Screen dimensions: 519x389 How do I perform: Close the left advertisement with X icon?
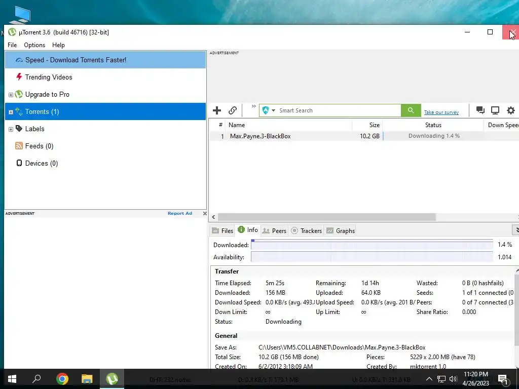[205, 213]
